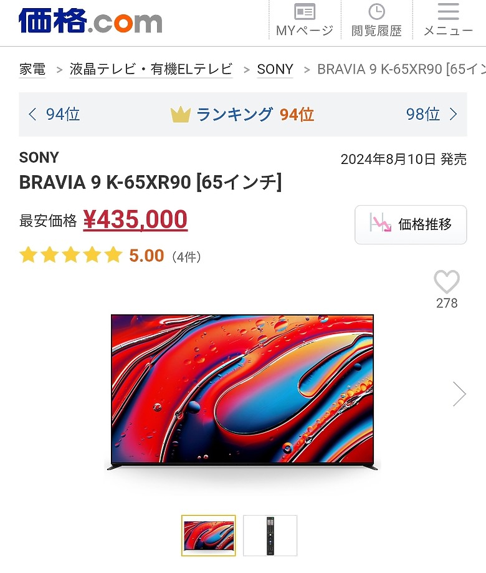
Task: Open the MYページ icon
Action: click(x=305, y=12)
